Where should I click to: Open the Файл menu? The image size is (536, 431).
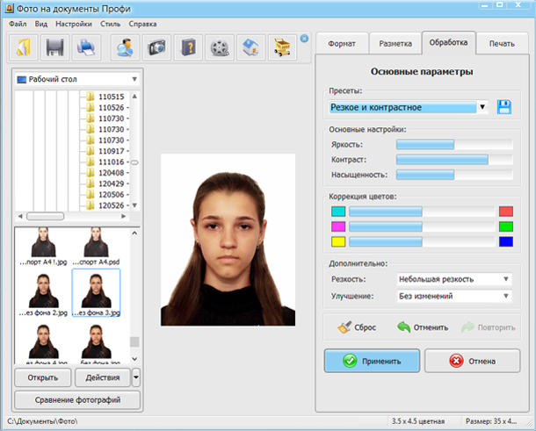click(18, 24)
